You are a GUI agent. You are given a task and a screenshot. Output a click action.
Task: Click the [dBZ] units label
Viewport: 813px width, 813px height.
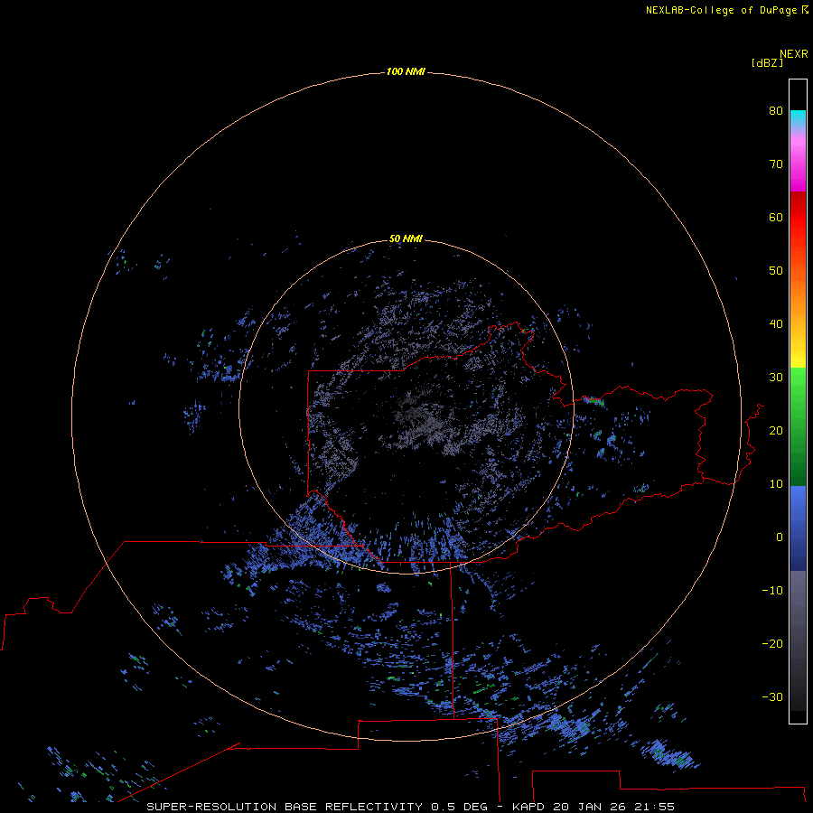767,62
